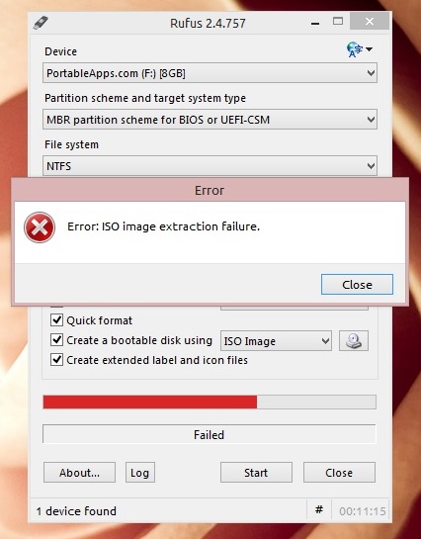This screenshot has width=421, height=539.
Task: Click the language globe icon
Action: [355, 49]
